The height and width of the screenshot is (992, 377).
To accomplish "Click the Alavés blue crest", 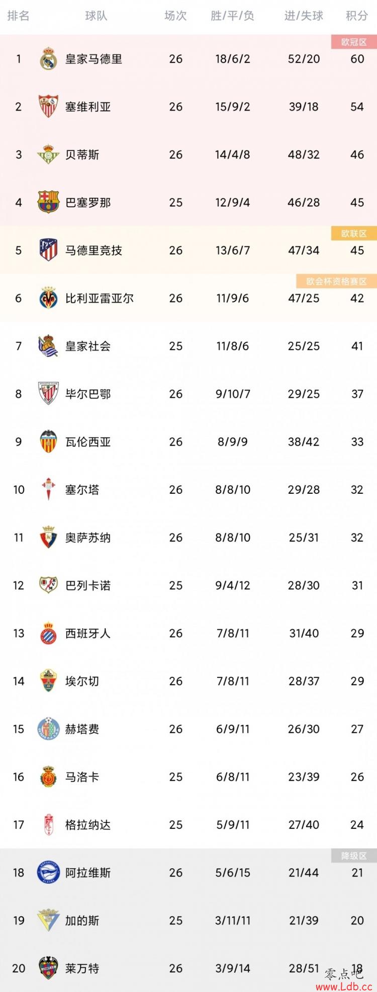I will pos(48,872).
